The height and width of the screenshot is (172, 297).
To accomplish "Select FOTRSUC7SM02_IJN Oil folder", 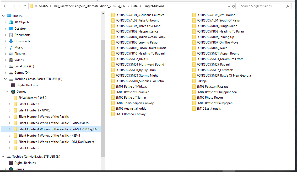I will (132, 59).
